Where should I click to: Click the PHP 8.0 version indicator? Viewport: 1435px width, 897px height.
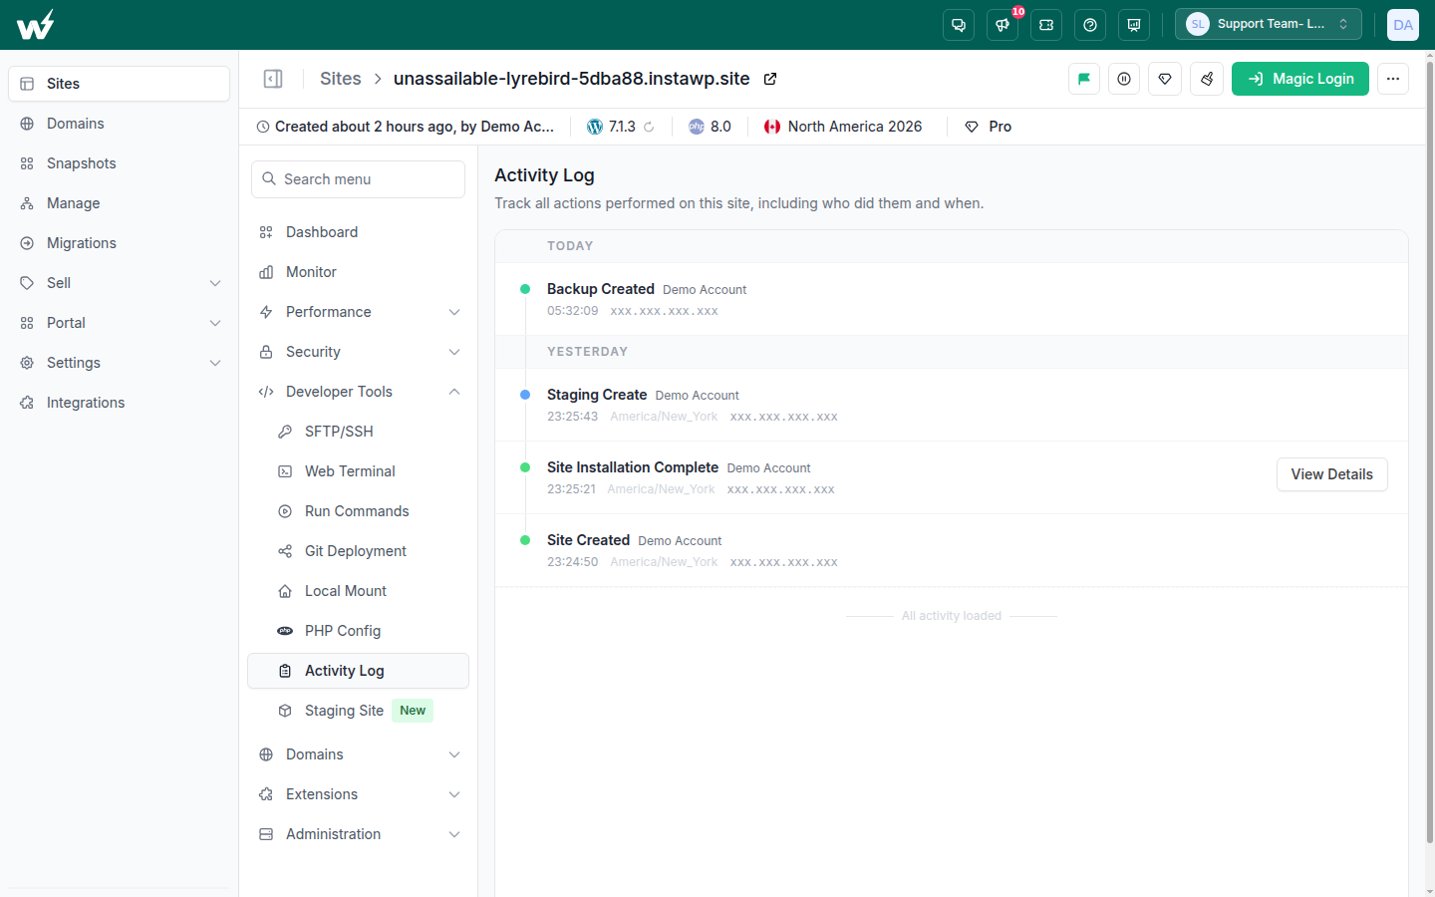710,127
